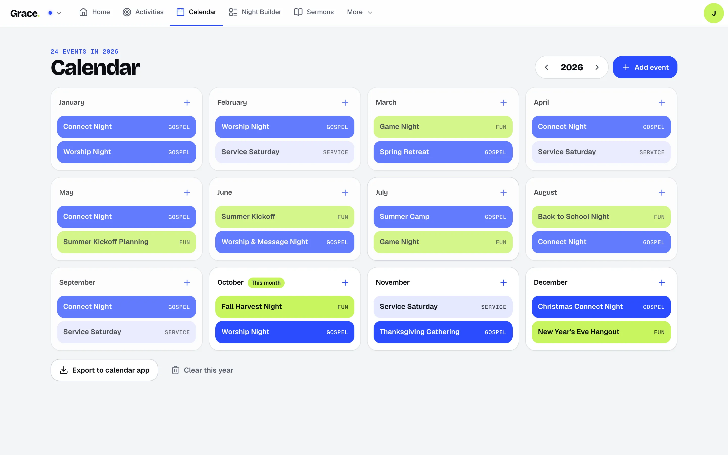Add an event to April

662,103
